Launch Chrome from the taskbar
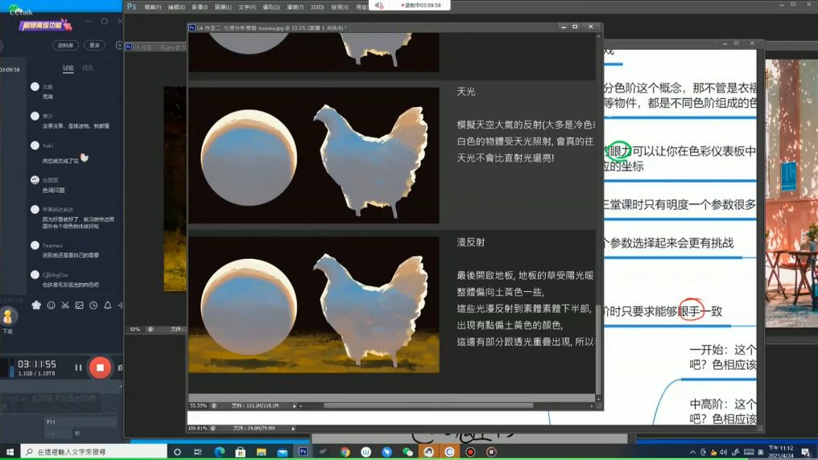 pyautogui.click(x=345, y=452)
